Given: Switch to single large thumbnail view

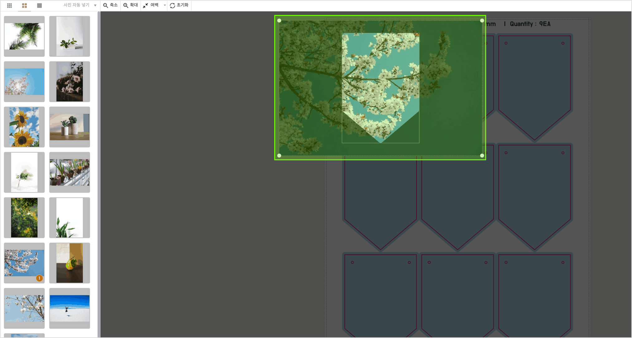Looking at the screenshot, I should pyautogui.click(x=39, y=5).
